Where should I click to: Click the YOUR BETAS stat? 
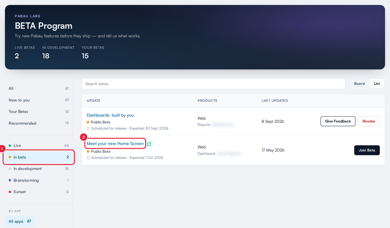(93, 53)
